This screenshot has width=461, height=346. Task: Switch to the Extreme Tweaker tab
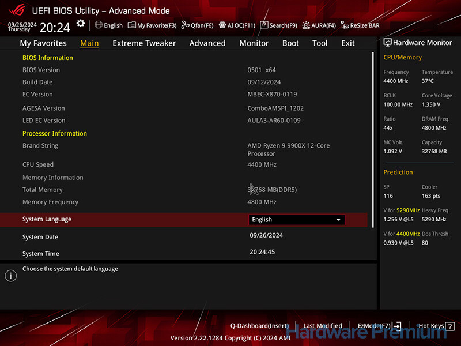(144, 43)
